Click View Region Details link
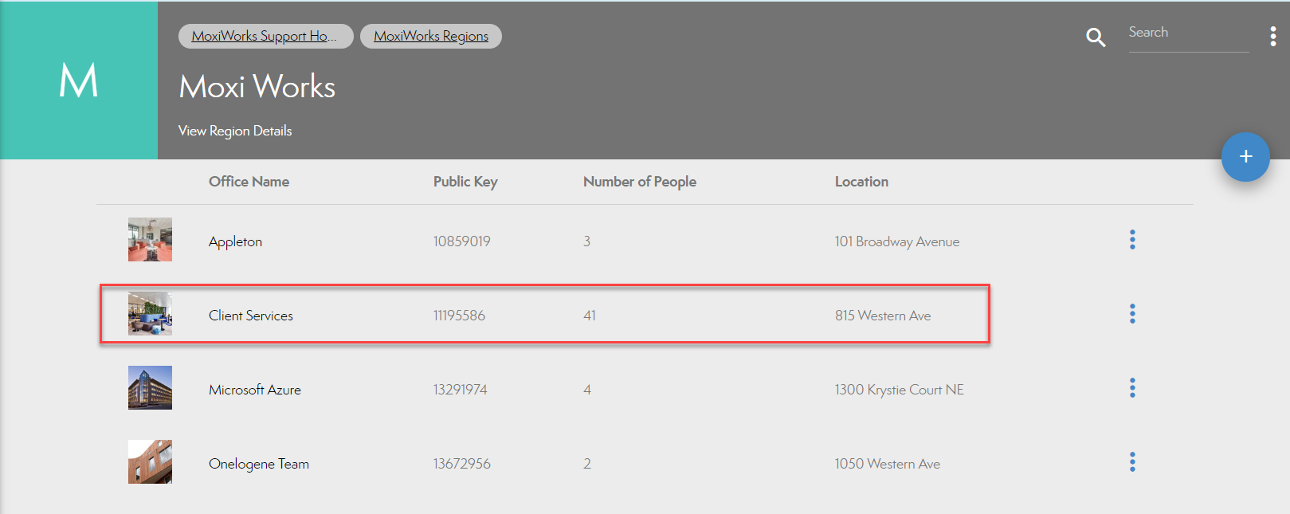The height and width of the screenshot is (514, 1290). (x=235, y=131)
